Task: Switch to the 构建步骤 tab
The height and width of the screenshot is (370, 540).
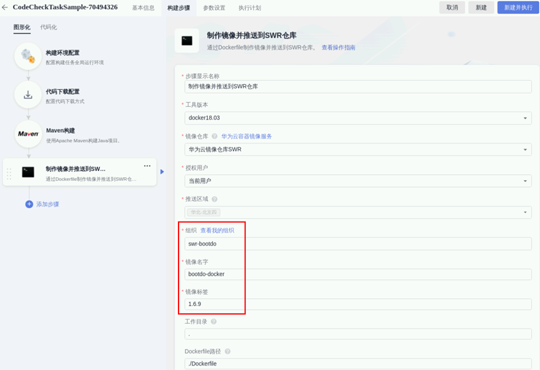Action: click(179, 8)
